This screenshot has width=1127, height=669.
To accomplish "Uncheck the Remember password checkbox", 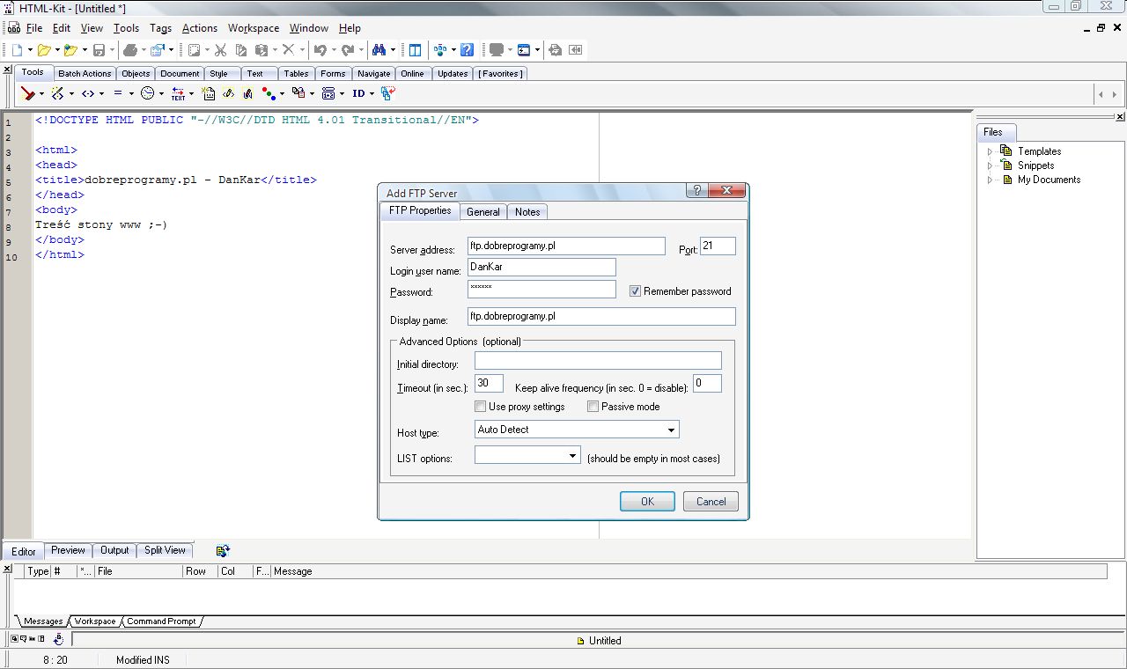I will [635, 291].
